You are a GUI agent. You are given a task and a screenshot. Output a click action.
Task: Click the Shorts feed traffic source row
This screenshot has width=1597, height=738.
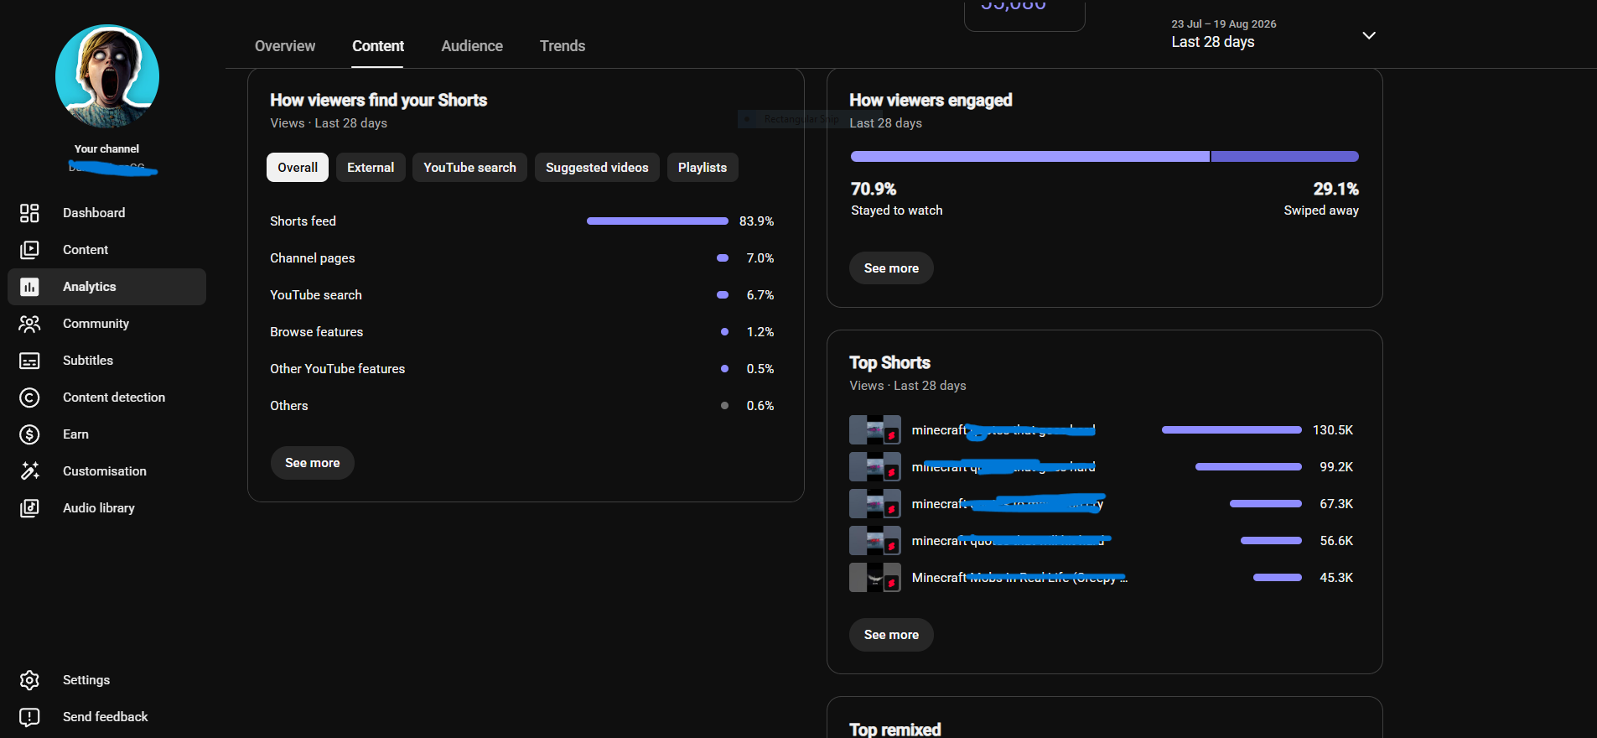click(x=521, y=221)
